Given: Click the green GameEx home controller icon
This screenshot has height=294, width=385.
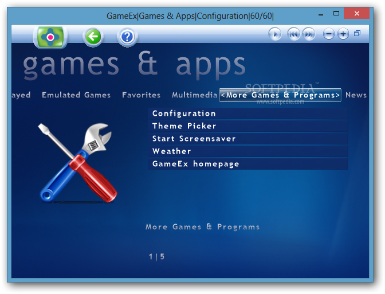Looking at the screenshot, I should coord(50,37).
